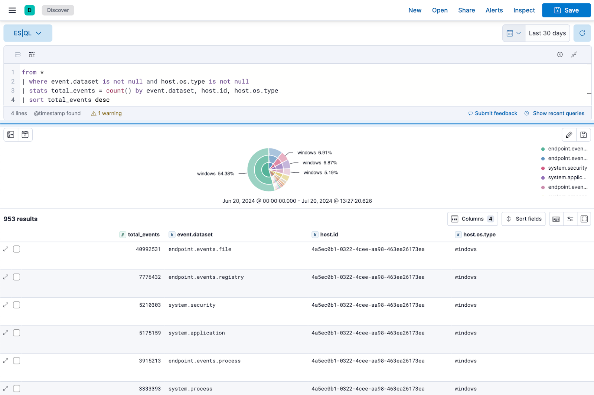Open Sort fields menu
Image resolution: width=594 pixels, height=395 pixels.
(523, 219)
